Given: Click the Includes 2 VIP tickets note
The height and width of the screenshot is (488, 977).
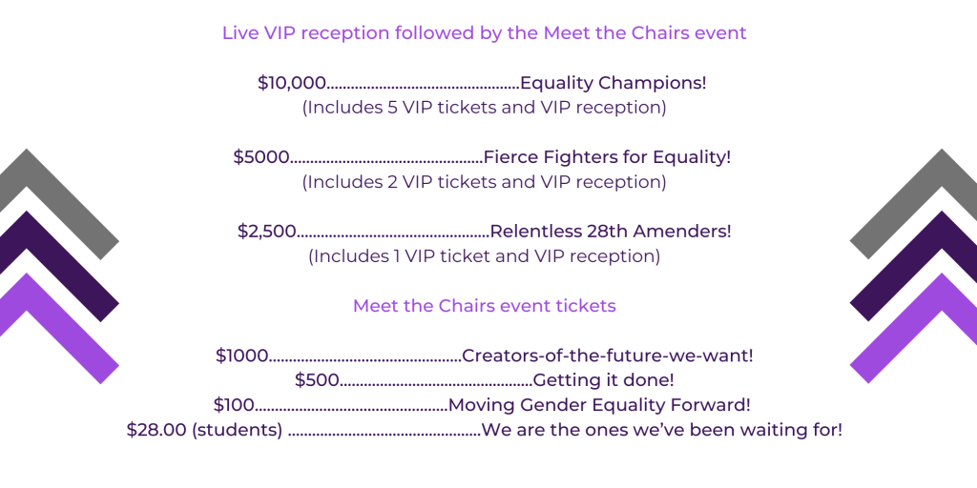Looking at the screenshot, I should (x=484, y=182).
